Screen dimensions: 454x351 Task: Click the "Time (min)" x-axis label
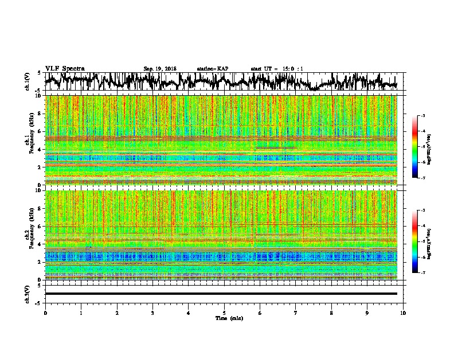coord(229,318)
